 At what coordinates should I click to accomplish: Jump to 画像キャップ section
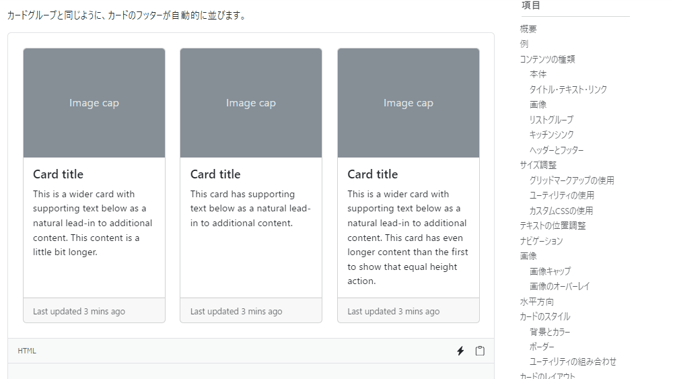[550, 271]
